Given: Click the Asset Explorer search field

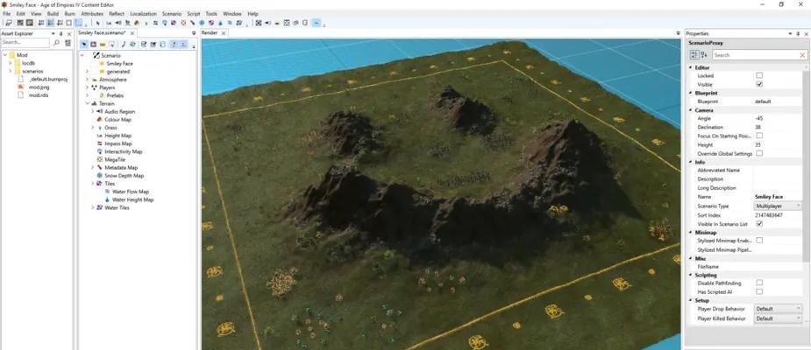Looking at the screenshot, I should pos(25,43).
